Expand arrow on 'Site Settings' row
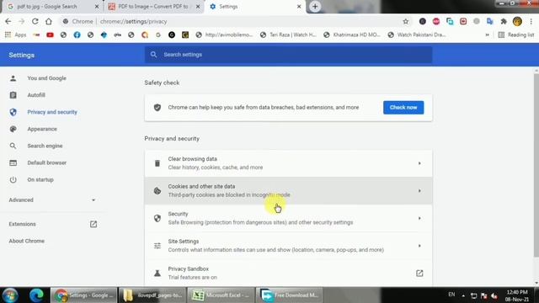 tap(419, 246)
